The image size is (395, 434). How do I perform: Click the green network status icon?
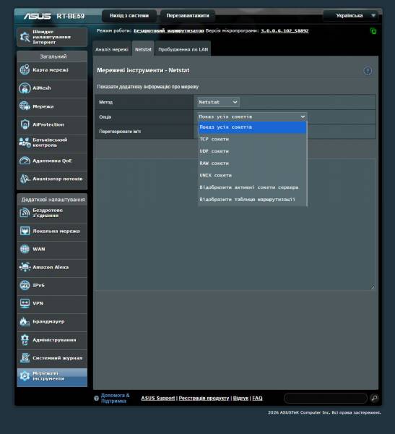pyautogui.click(x=373, y=31)
